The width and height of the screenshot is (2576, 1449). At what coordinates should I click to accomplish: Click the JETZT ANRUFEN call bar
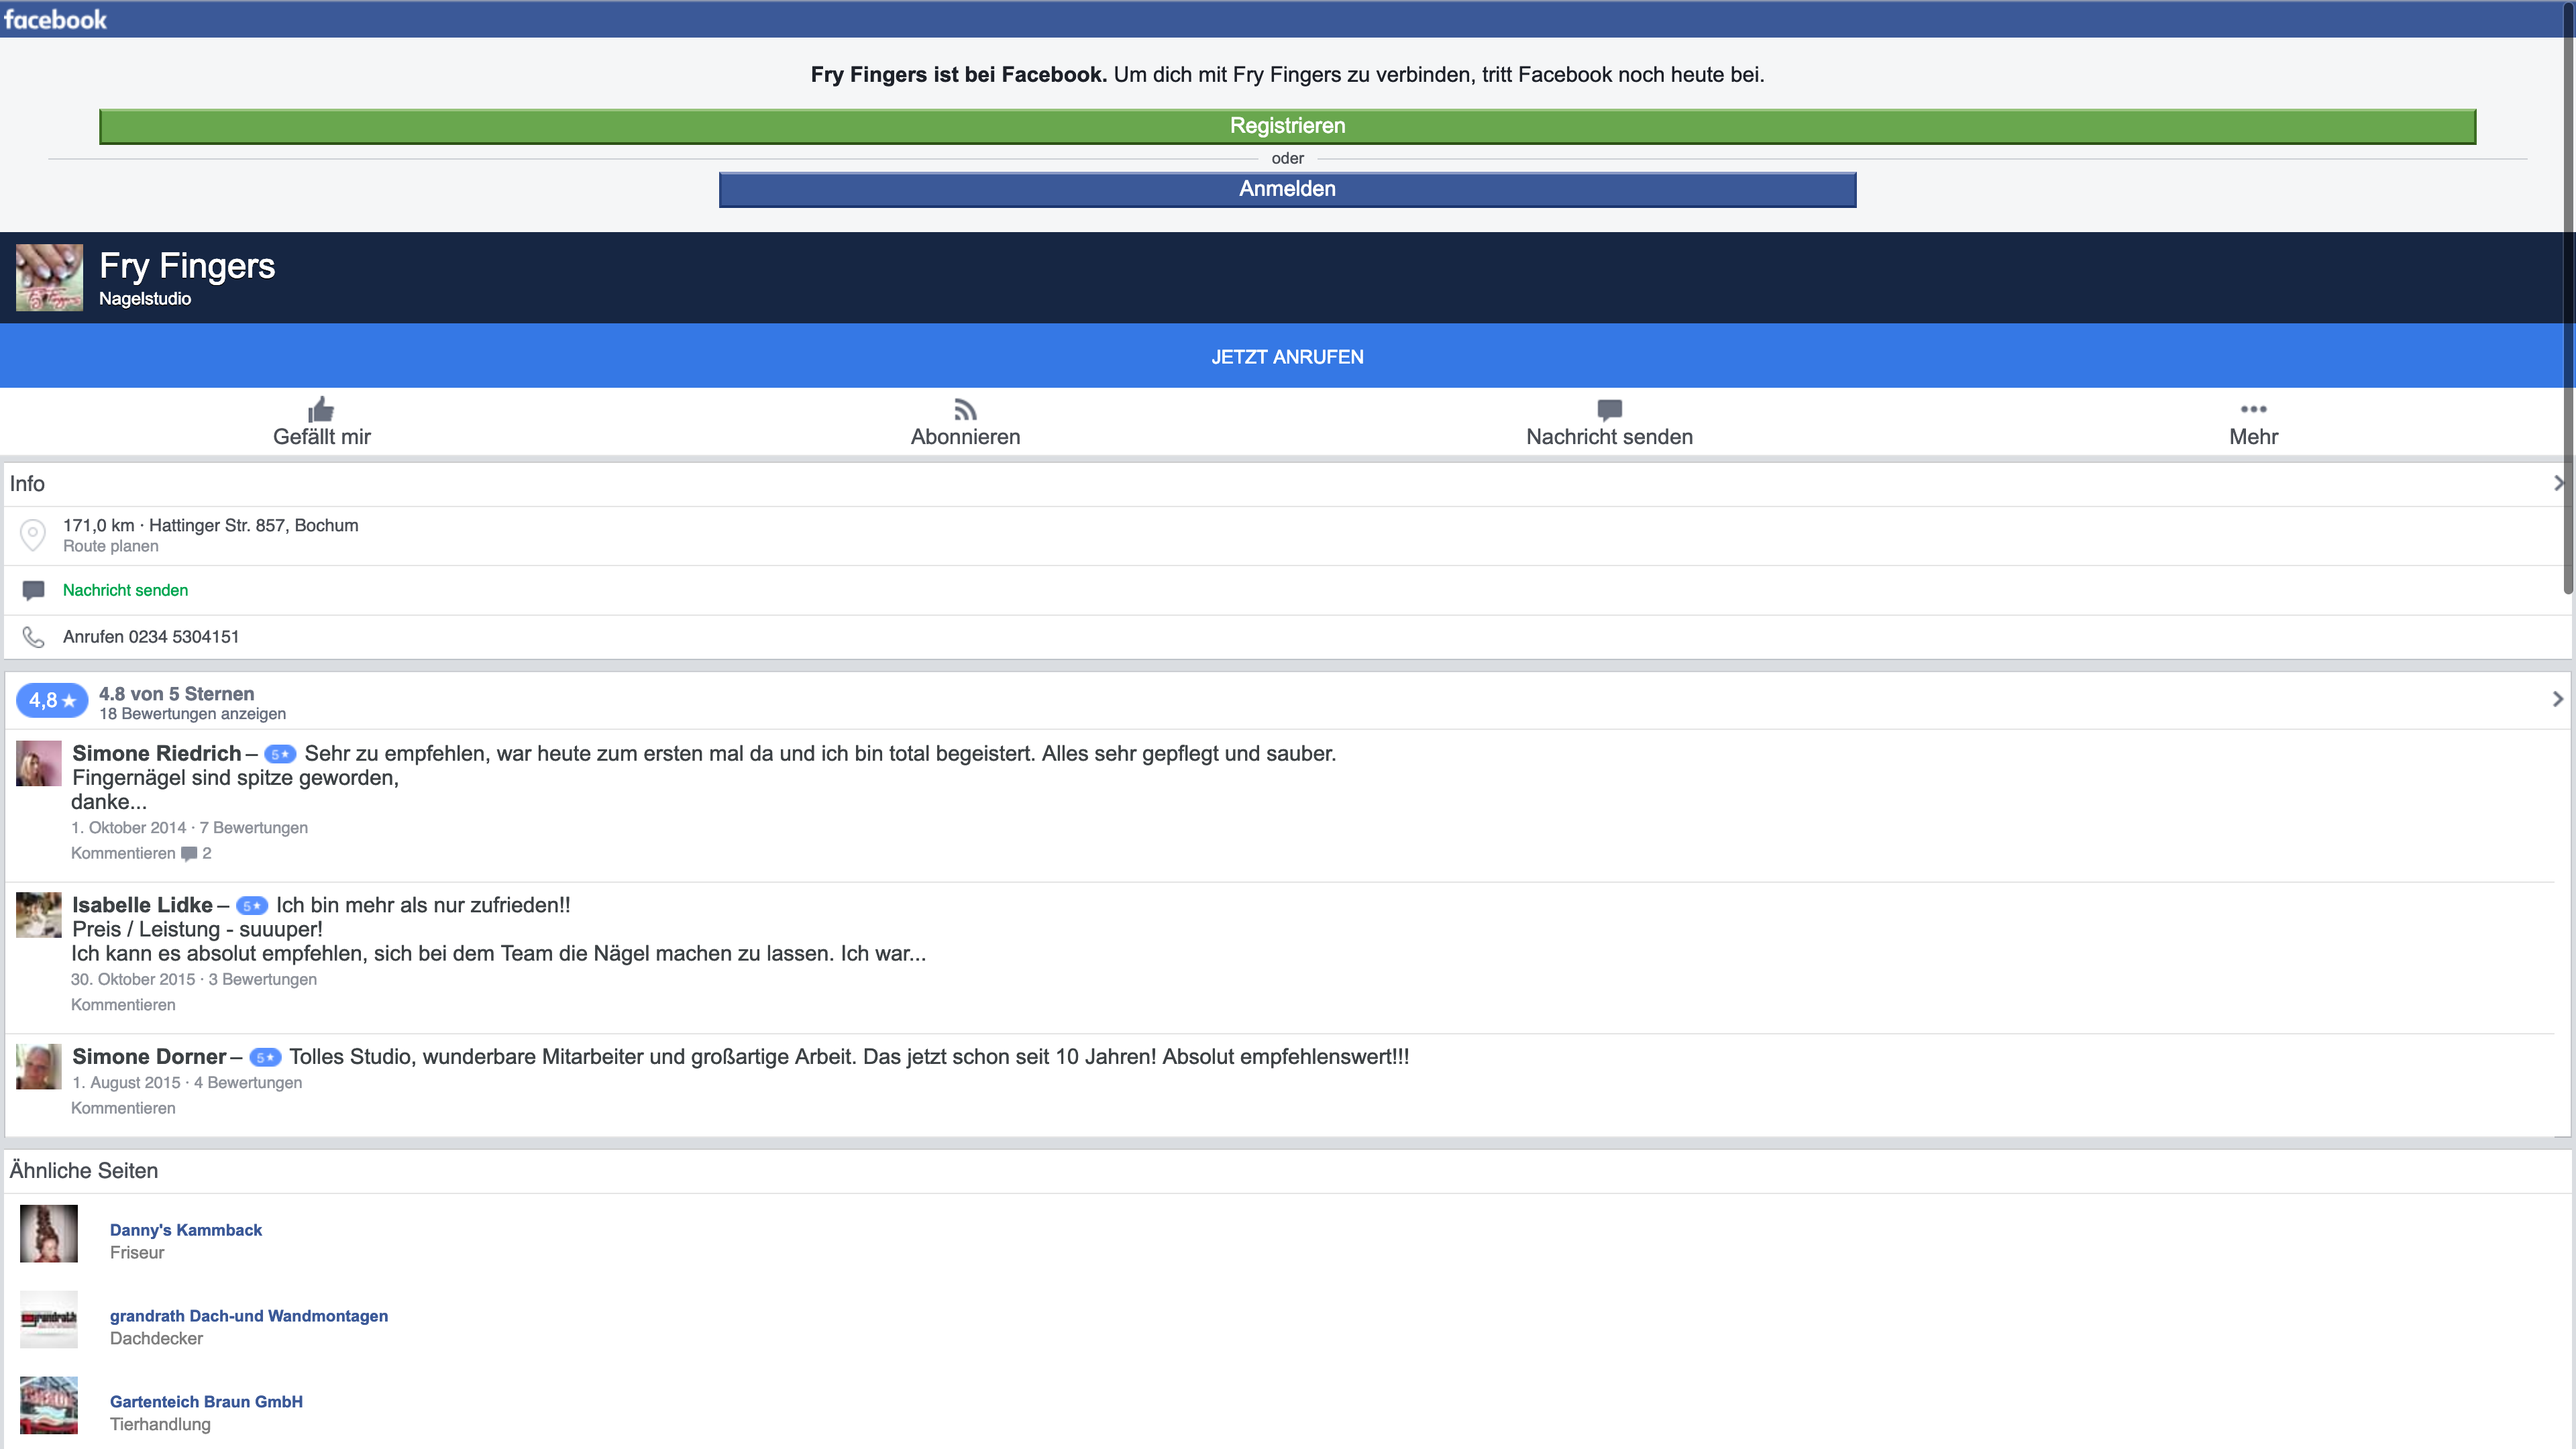point(1287,357)
